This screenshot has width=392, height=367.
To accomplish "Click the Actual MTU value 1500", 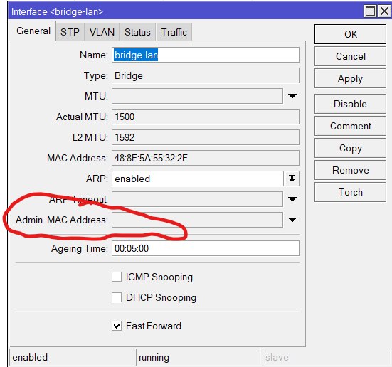I will [x=206, y=117].
